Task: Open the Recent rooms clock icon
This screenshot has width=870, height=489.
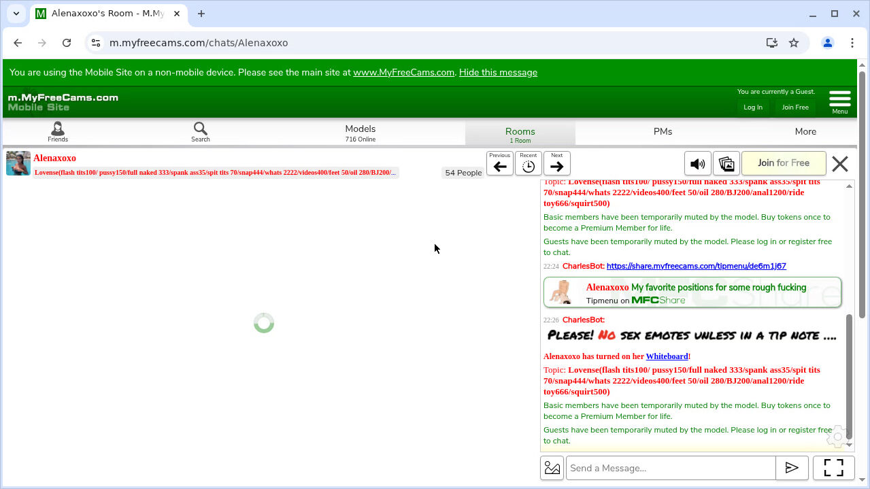Action: pyautogui.click(x=529, y=164)
